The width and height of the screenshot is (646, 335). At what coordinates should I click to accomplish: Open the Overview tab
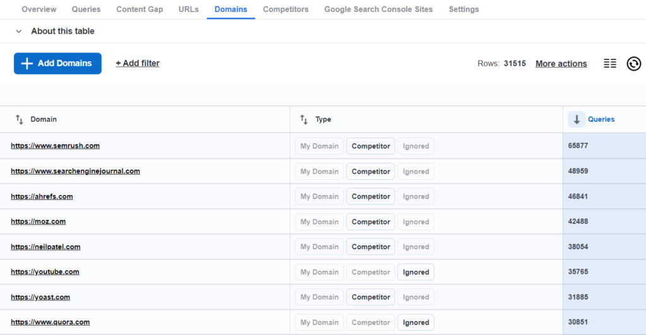point(39,9)
